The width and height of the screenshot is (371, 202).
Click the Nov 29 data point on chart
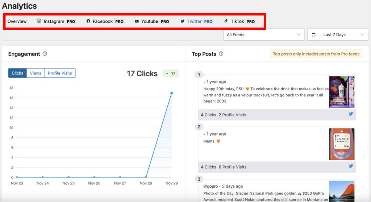coord(171,93)
